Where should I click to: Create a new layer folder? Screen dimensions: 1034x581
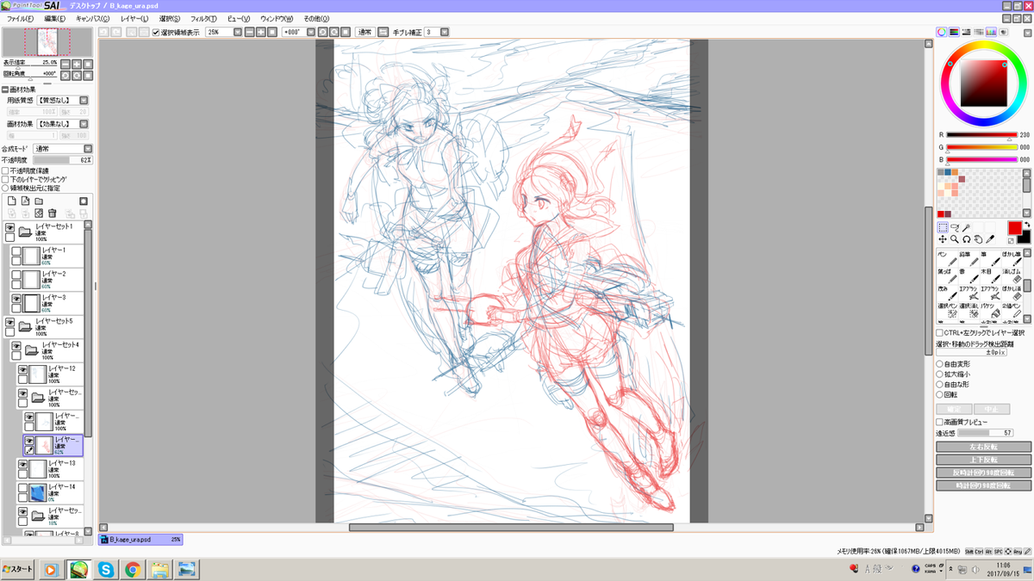coord(39,201)
